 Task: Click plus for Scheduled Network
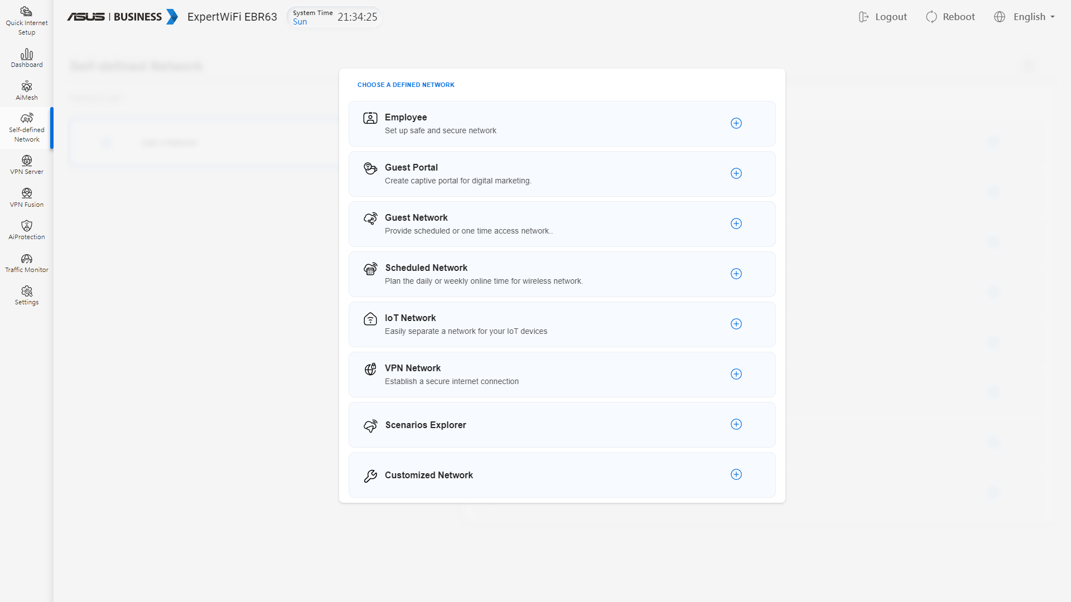[x=736, y=274]
